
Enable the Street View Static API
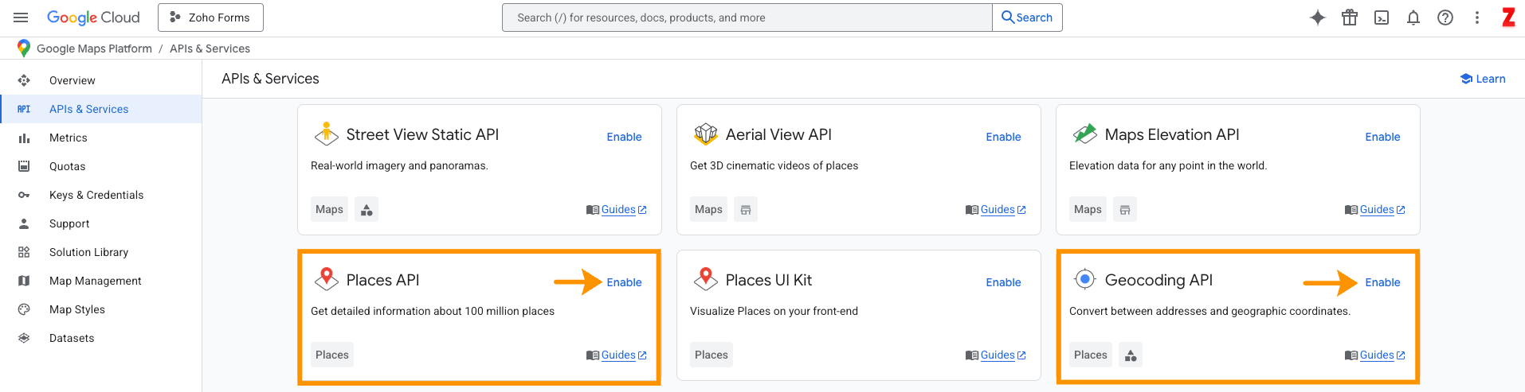tap(624, 137)
